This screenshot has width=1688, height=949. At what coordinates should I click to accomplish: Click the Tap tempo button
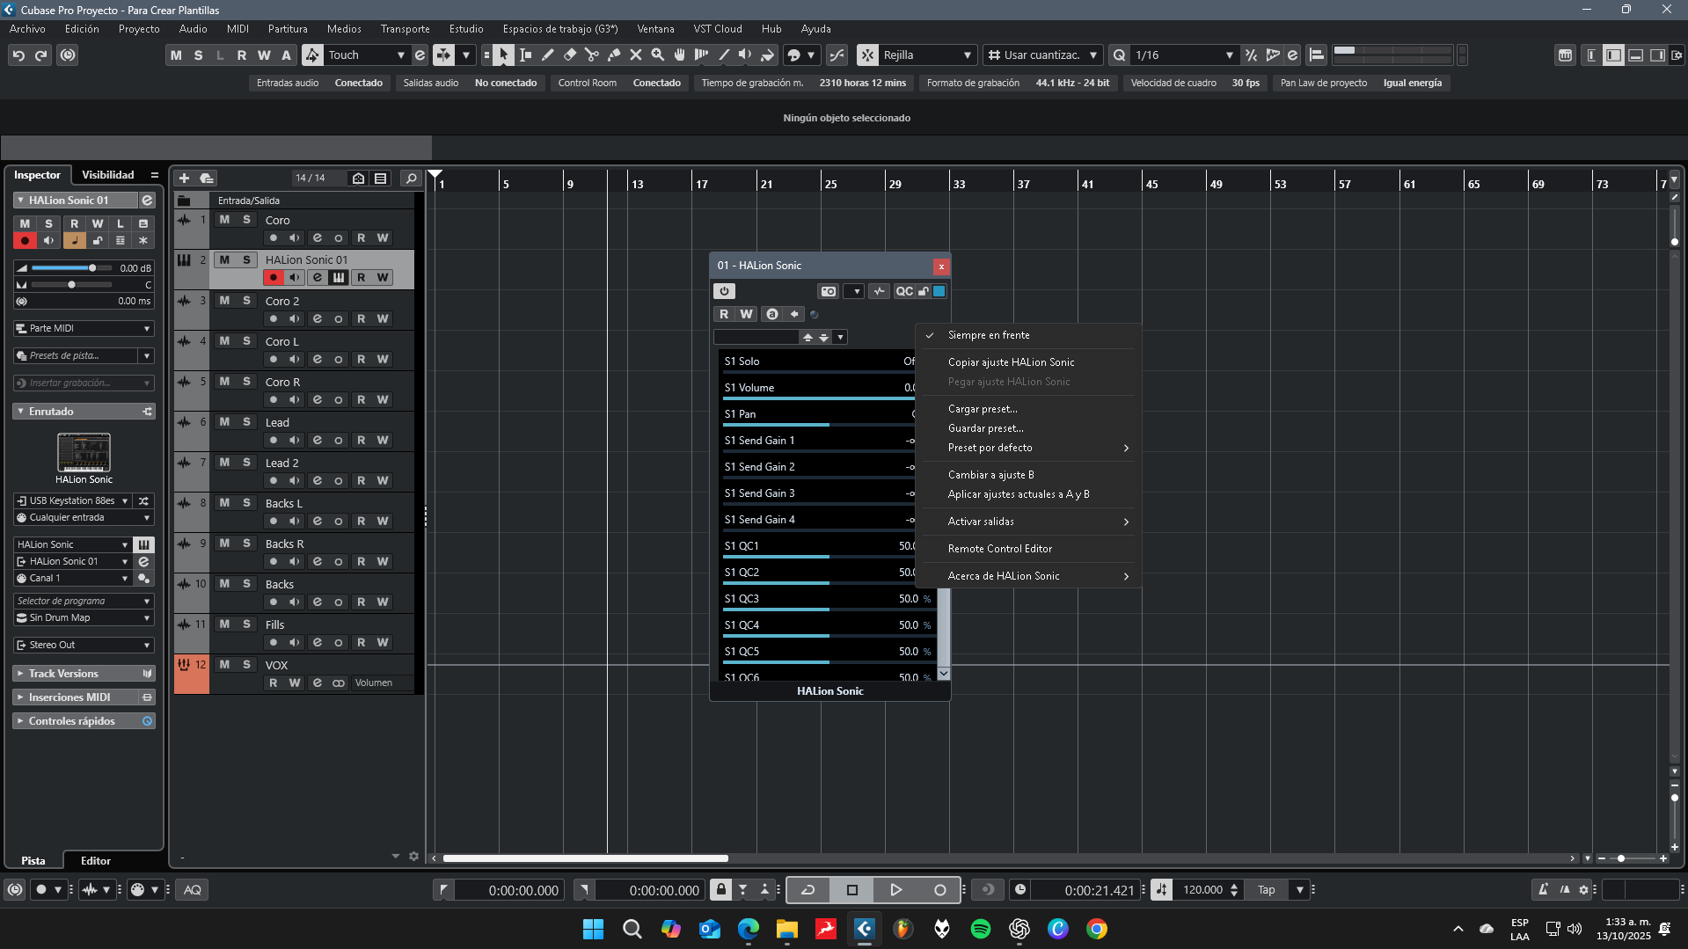(x=1266, y=890)
